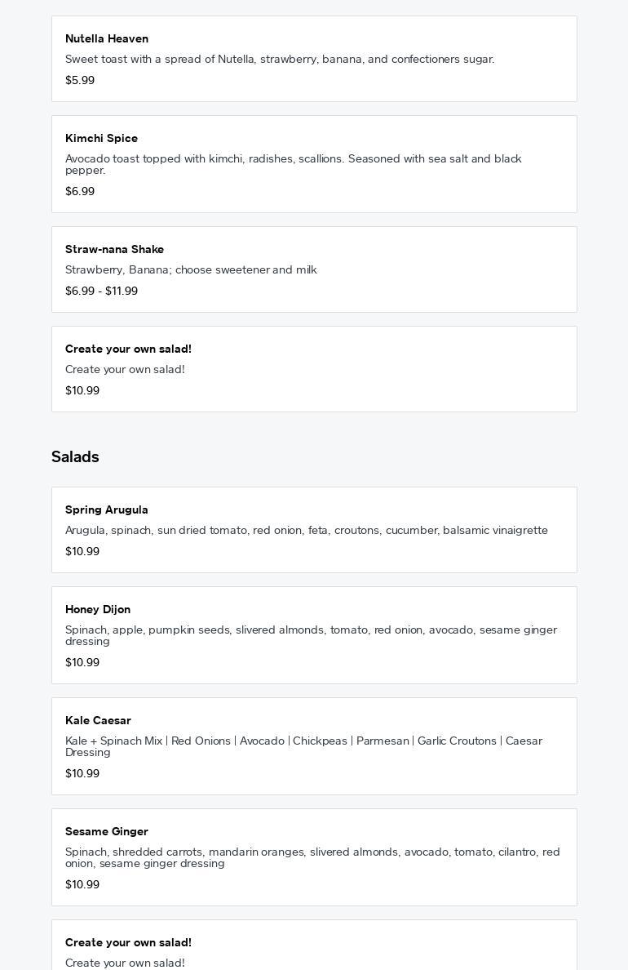Click the Straw-nana Shake sweetener and milk description
Image resolution: width=628 pixels, height=970 pixels.
[x=191, y=269]
